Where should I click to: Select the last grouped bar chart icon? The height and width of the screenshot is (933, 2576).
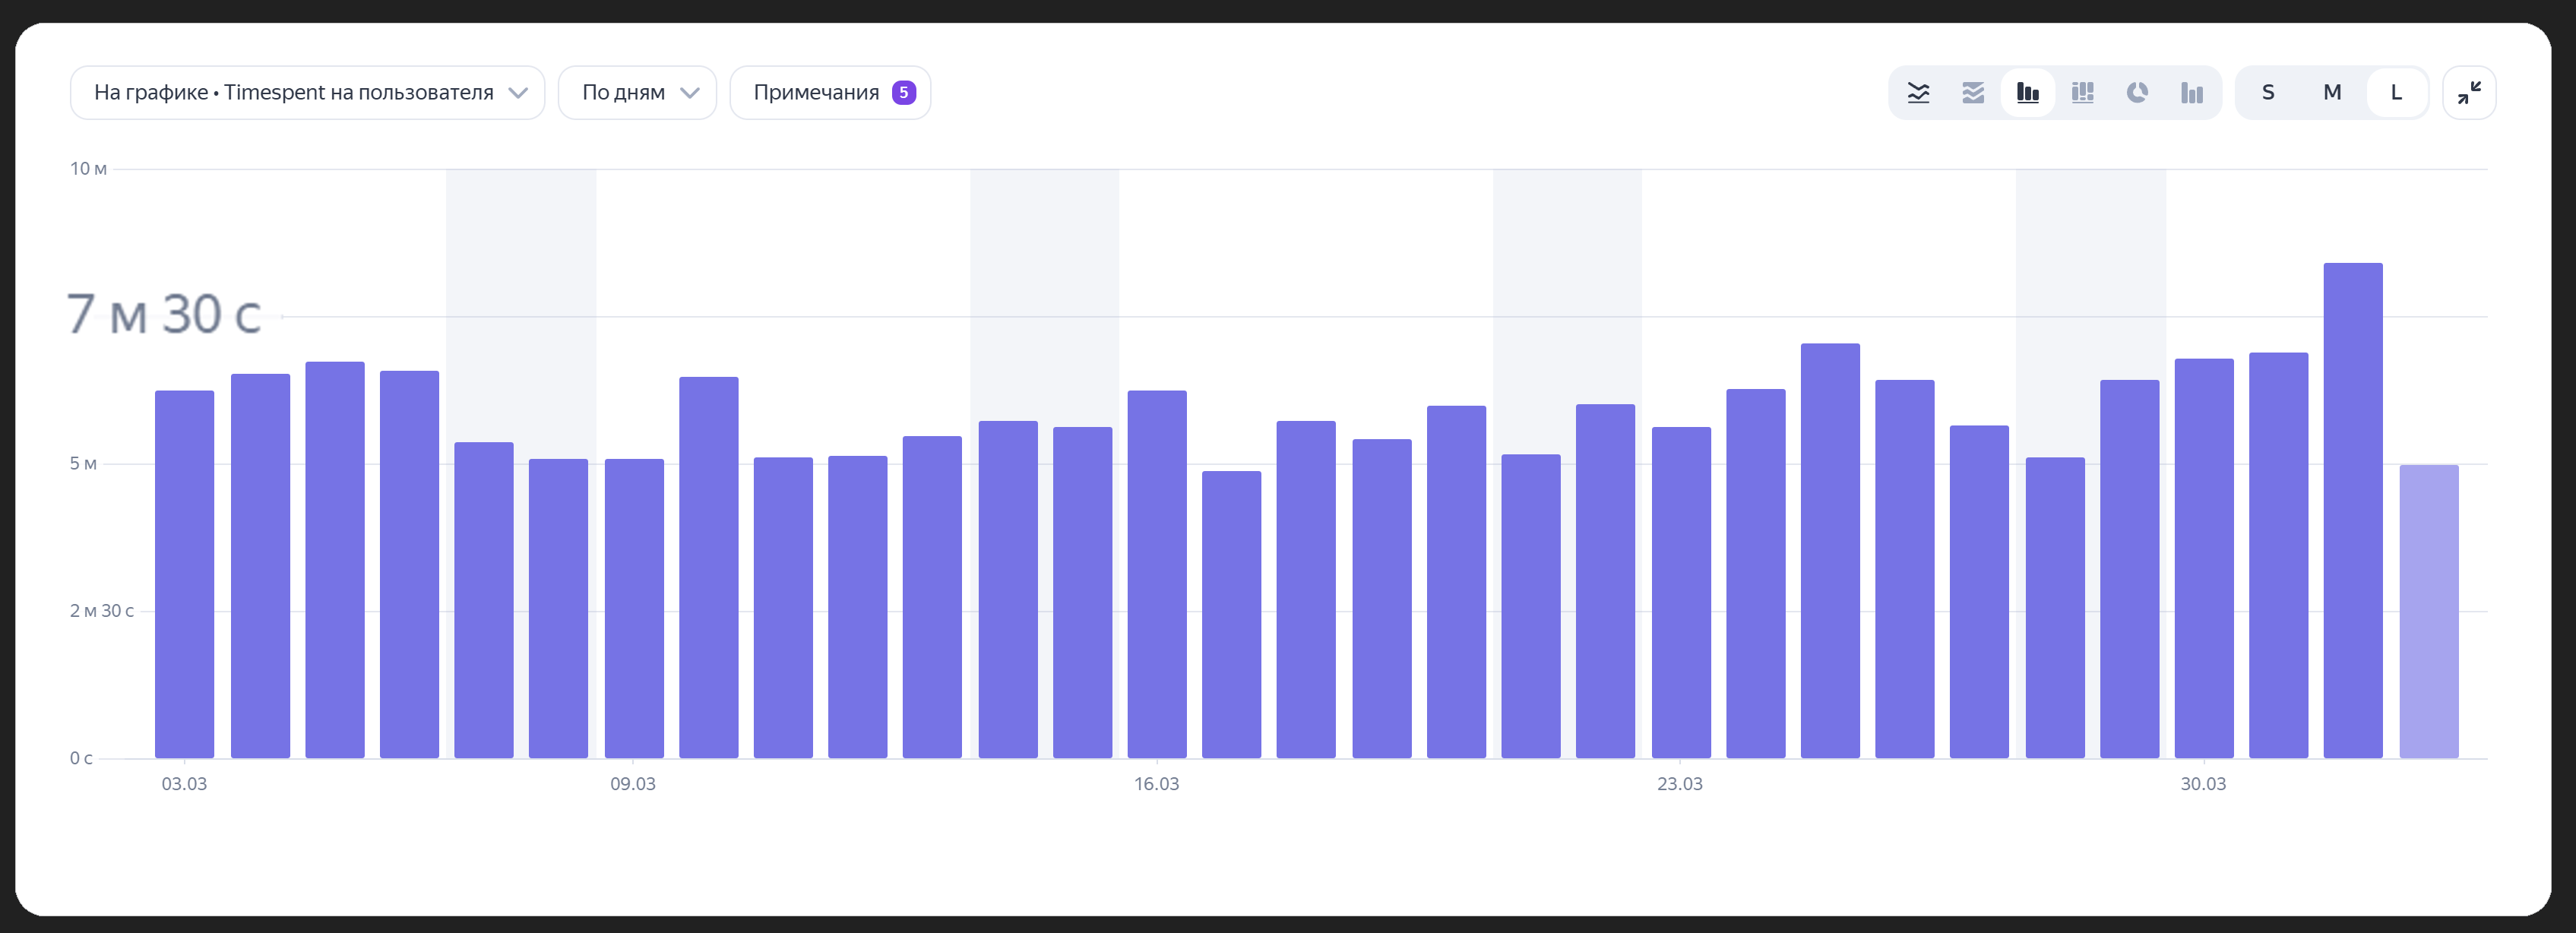coord(2192,93)
